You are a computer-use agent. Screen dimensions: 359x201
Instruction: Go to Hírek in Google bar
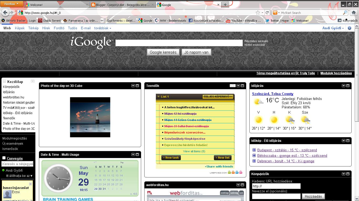coord(46,28)
